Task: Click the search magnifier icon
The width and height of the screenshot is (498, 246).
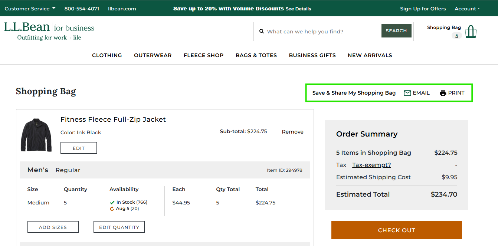Action: 262,32
